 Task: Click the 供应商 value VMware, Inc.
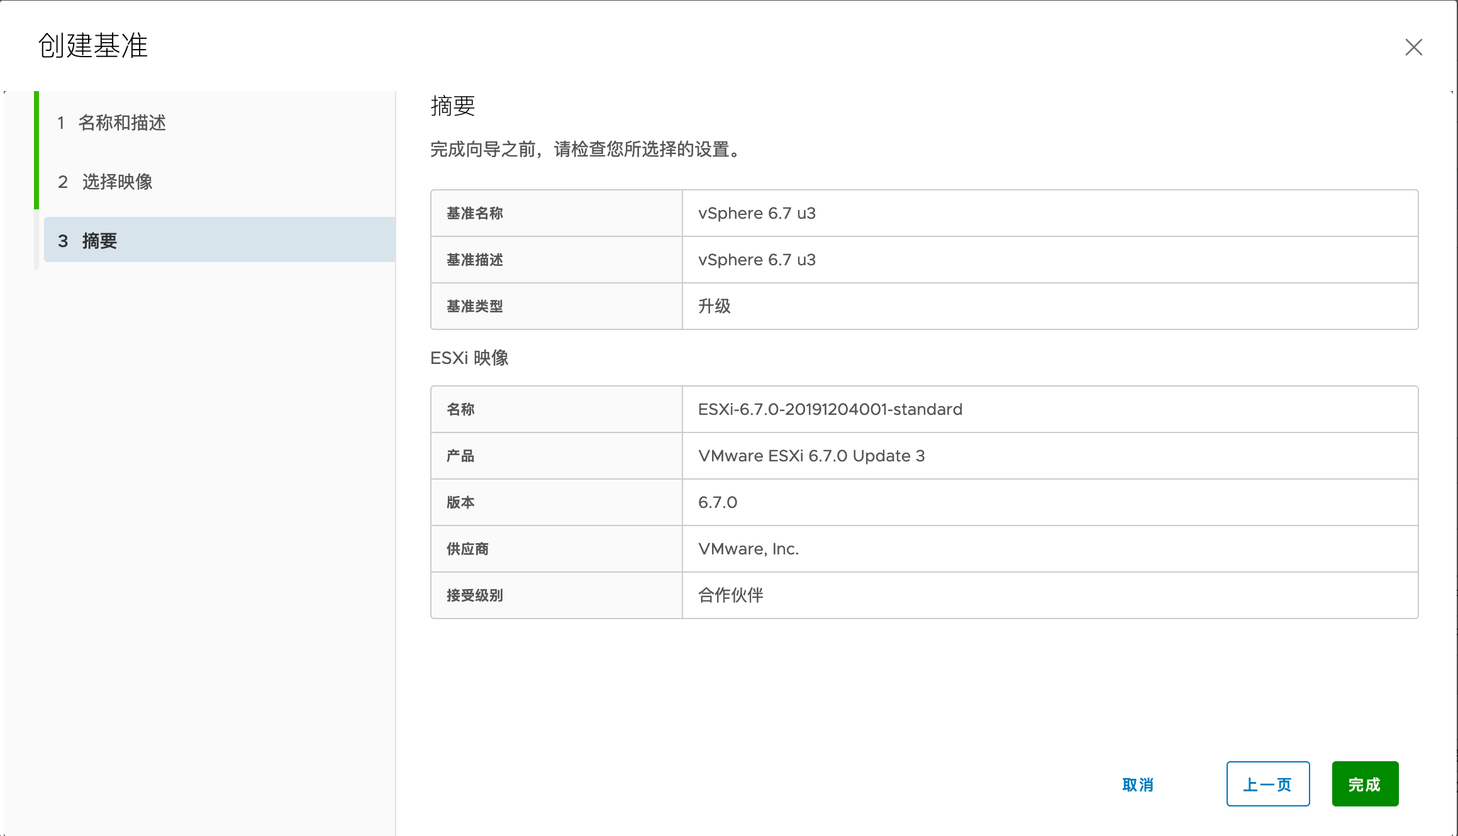748,549
